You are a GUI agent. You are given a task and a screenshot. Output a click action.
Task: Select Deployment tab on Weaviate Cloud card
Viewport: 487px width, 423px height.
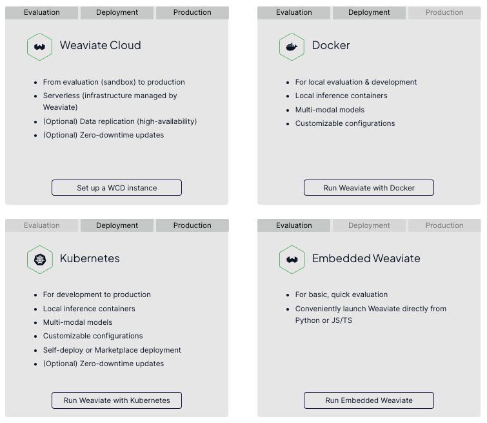click(117, 12)
